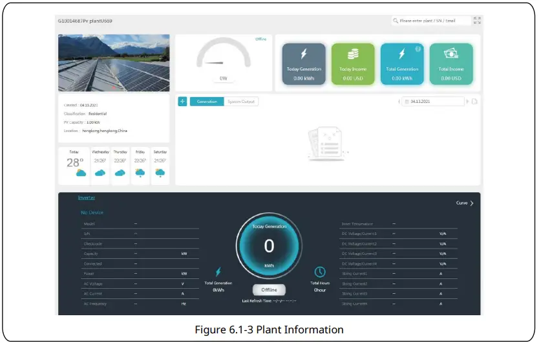Click info bulb icon on Total Generation card

click(418, 49)
